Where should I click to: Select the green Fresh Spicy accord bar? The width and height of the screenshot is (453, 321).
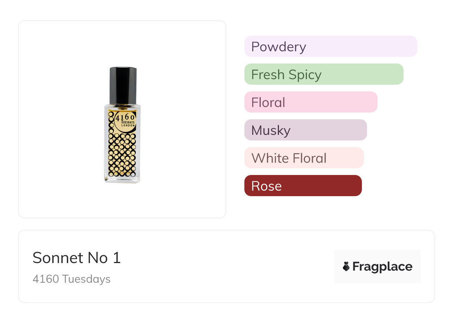[x=324, y=74]
